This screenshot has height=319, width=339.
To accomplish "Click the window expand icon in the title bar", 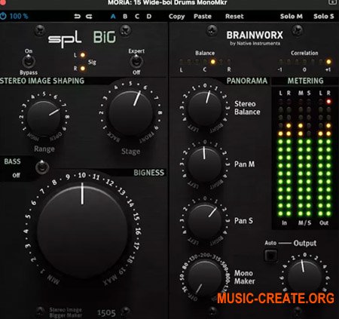I will tap(332, 2).
